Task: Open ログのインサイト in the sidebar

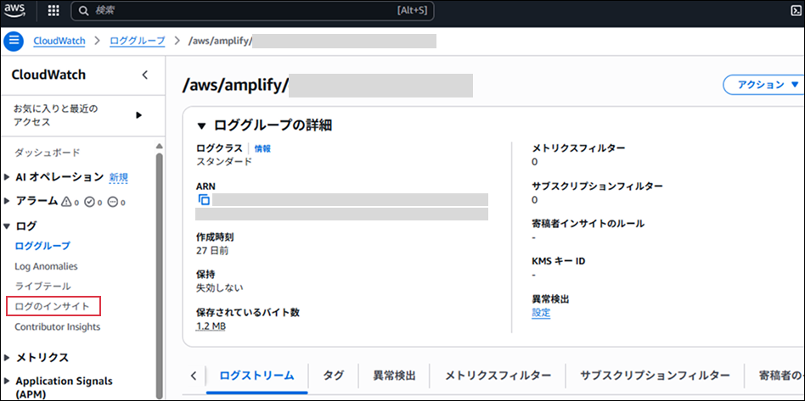Action: point(53,306)
